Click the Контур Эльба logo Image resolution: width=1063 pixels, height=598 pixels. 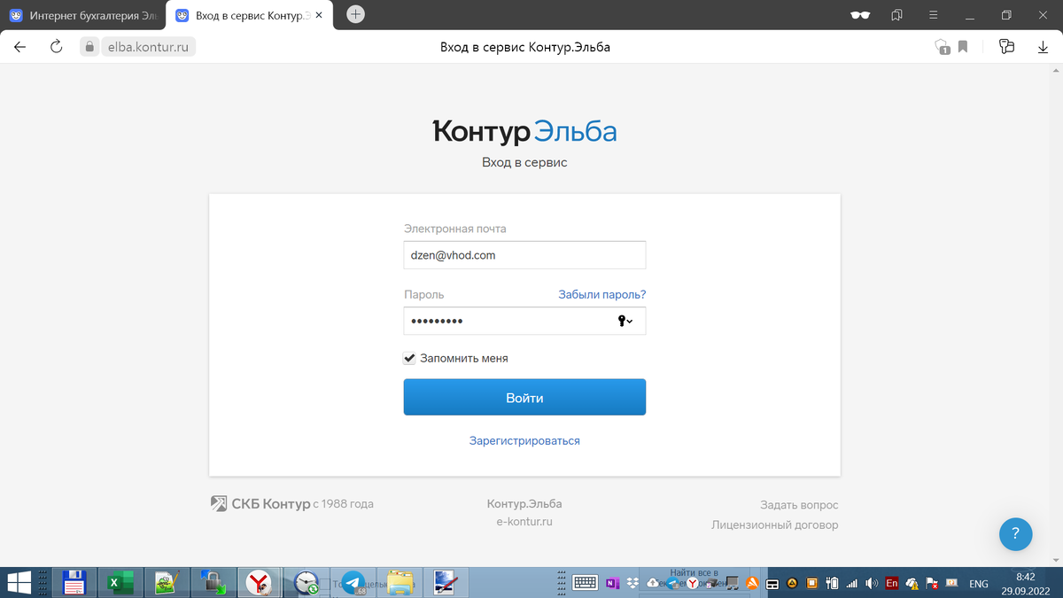click(524, 131)
